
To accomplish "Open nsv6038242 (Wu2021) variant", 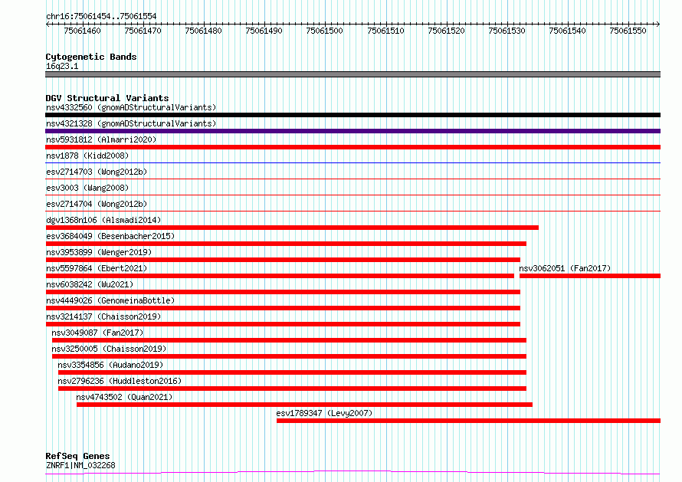I will (90, 284).
